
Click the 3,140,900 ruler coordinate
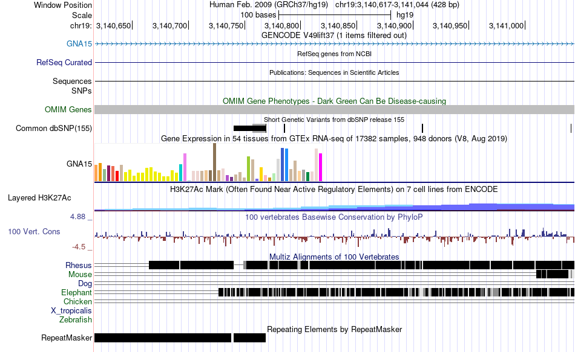click(x=394, y=25)
